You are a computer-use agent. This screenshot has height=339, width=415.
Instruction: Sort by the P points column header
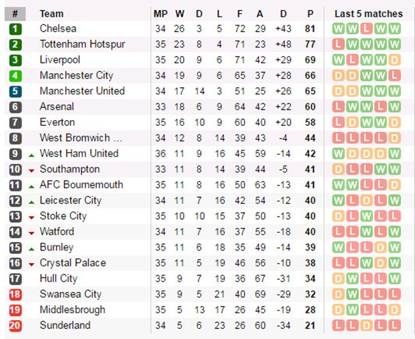[x=310, y=13]
